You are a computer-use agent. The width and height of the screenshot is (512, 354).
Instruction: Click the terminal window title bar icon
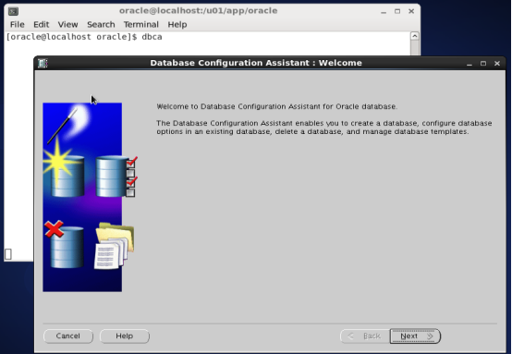13,11
